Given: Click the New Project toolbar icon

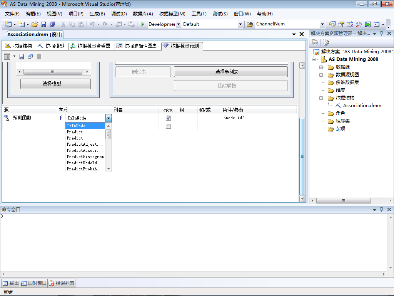Looking at the screenshot, I should pyautogui.click(x=8, y=24).
